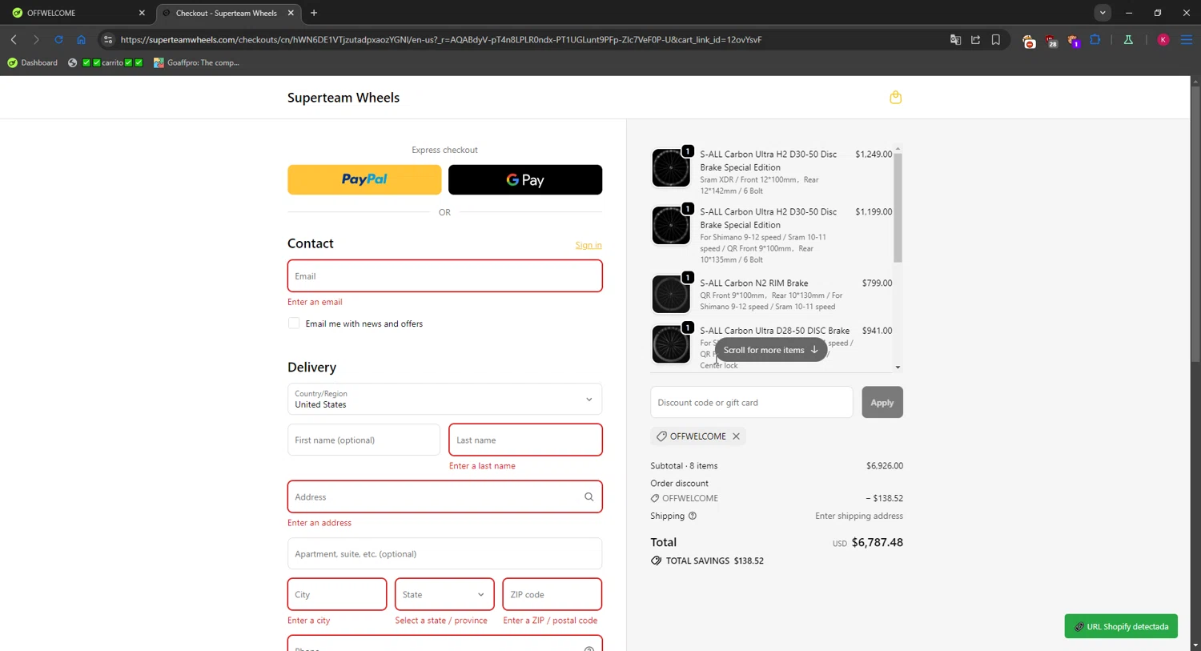The width and height of the screenshot is (1201, 651).
Task: Focus the First name (optional) field
Action: click(364, 440)
